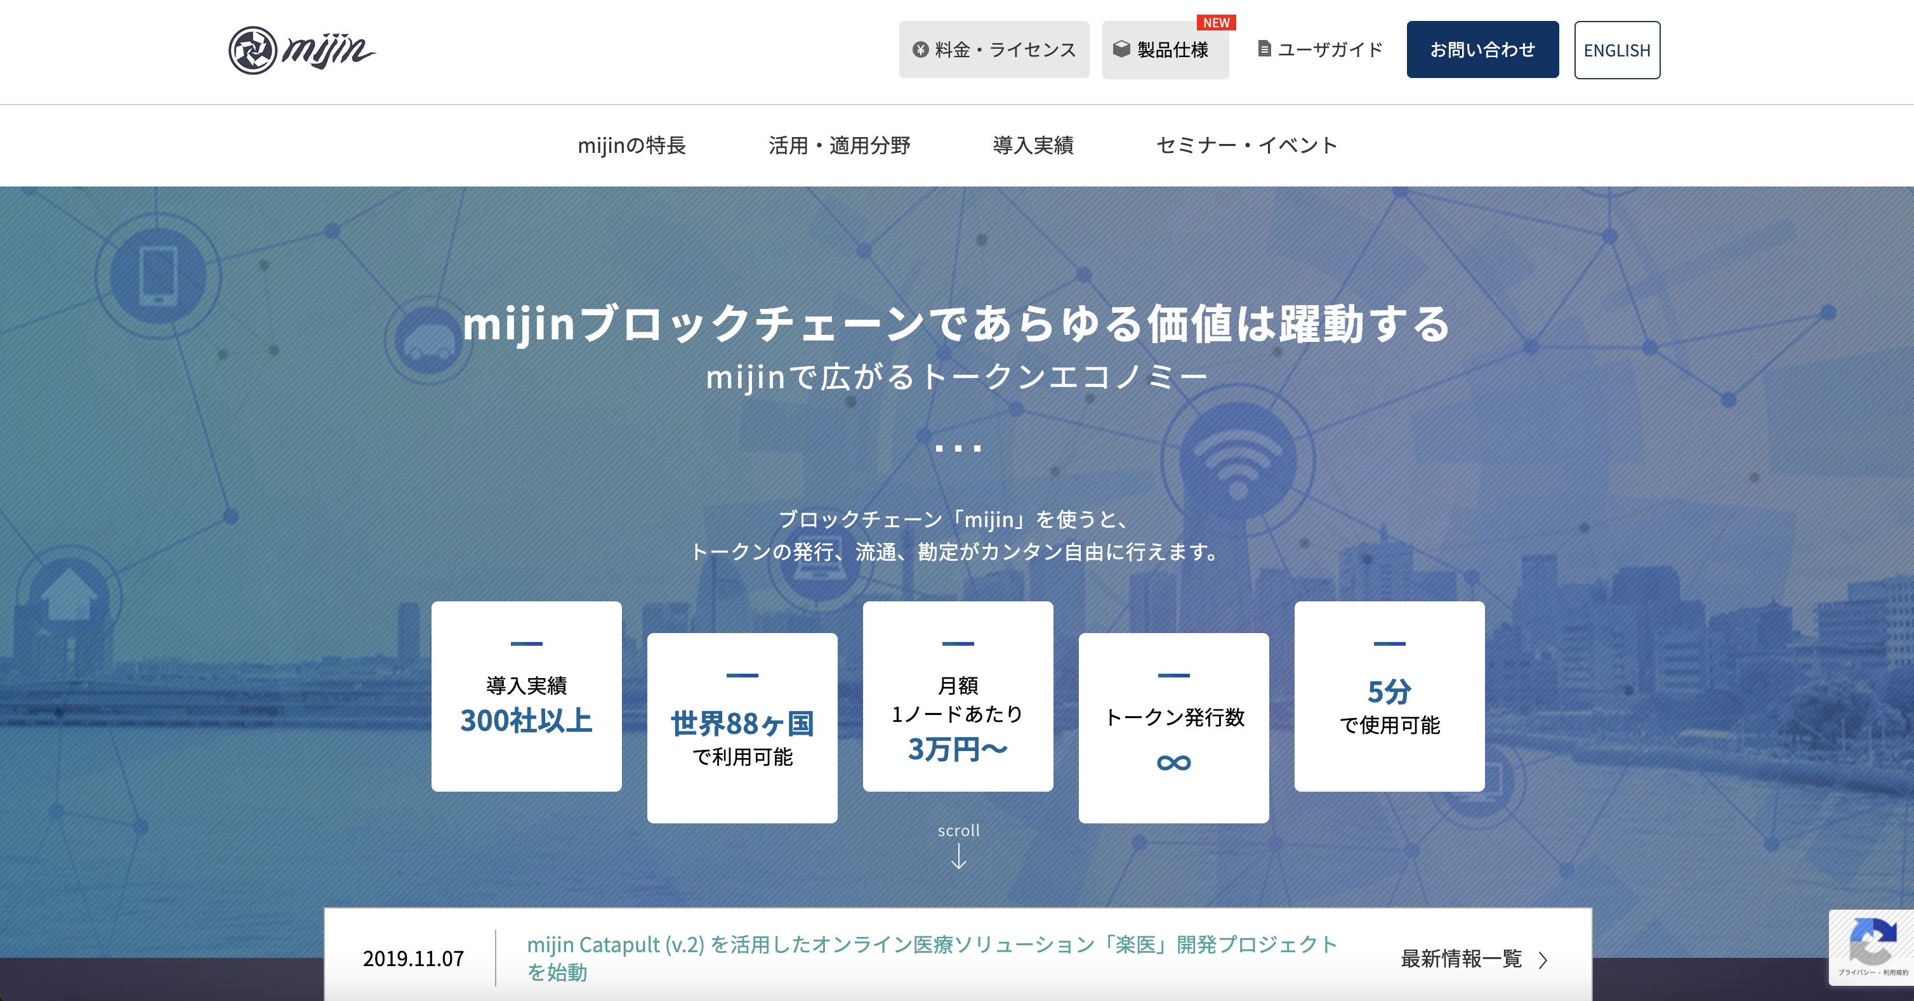The image size is (1914, 1001).
Task: Open the mijinの特長 menu
Action: click(x=631, y=145)
